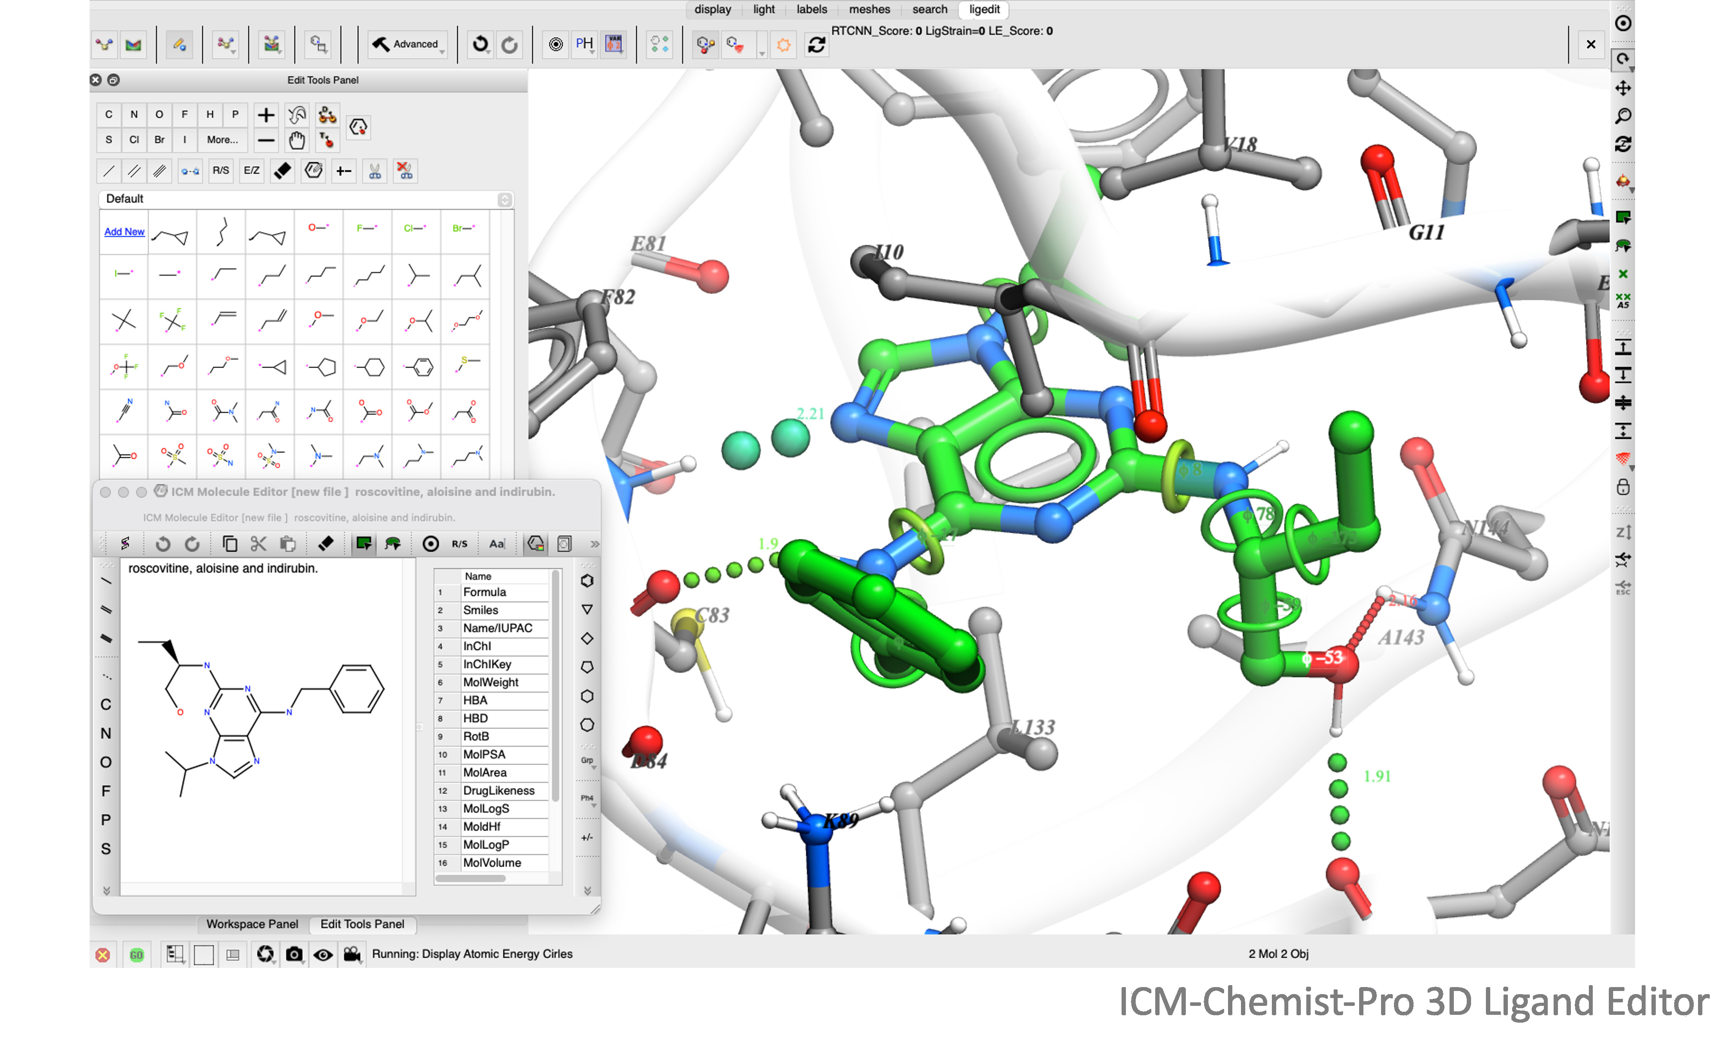Click the movie camera icon in status bar
This screenshot has width=1736, height=1052.
tap(352, 954)
